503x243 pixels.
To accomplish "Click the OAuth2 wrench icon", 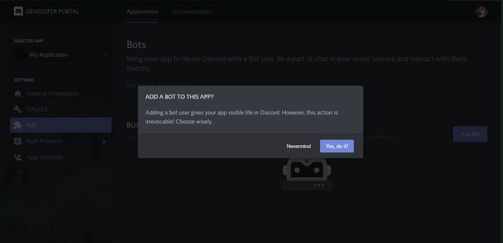I will (x=18, y=109).
